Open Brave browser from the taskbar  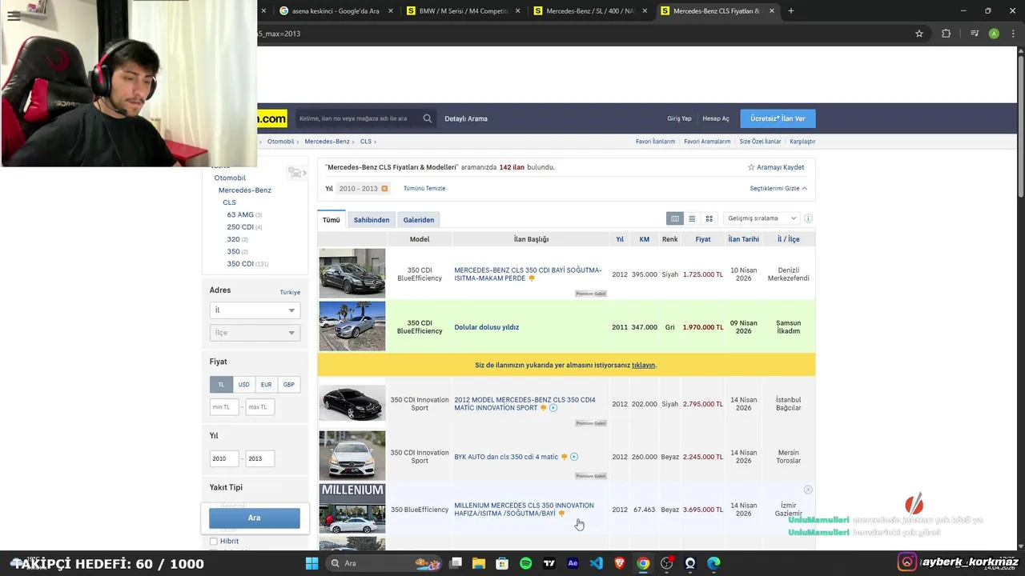(620, 563)
